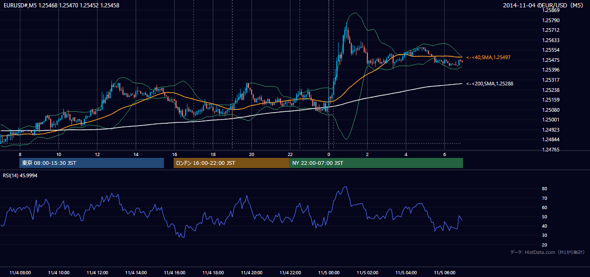Click the bottom time label 11/5 04:00
The image size is (590, 277).
point(406,272)
